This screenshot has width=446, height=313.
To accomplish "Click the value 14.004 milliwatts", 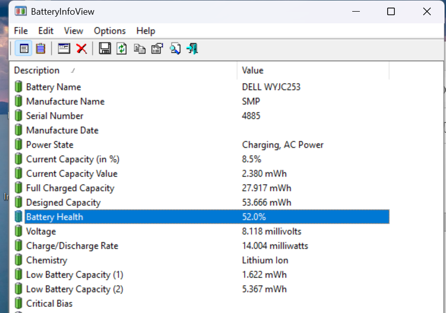I will (275, 246).
